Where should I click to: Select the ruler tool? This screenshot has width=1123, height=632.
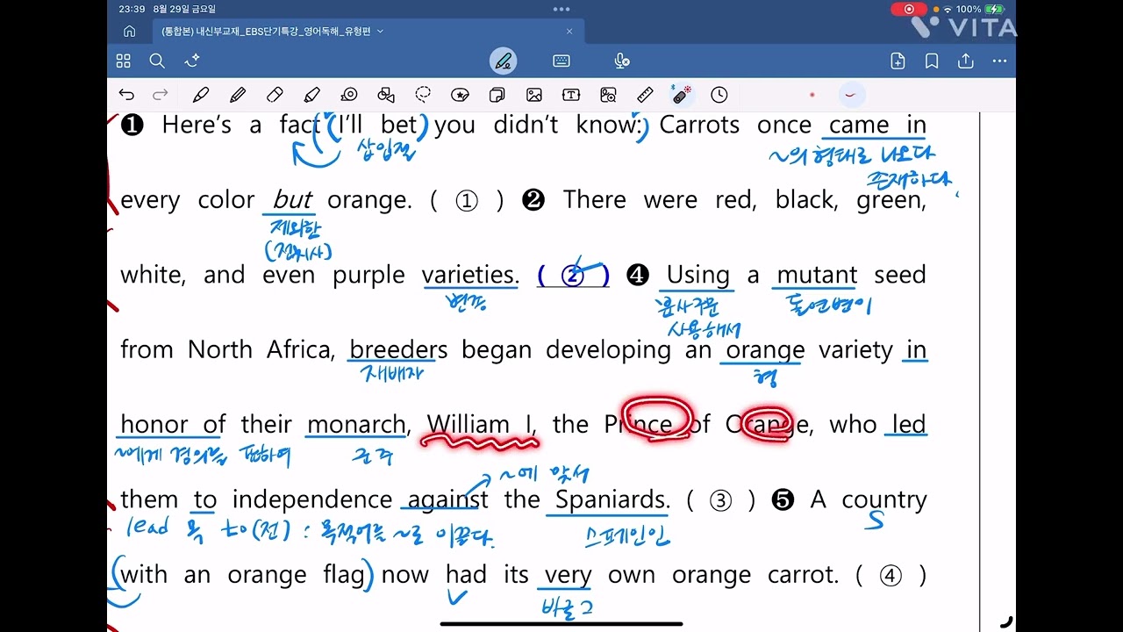pyautogui.click(x=645, y=95)
